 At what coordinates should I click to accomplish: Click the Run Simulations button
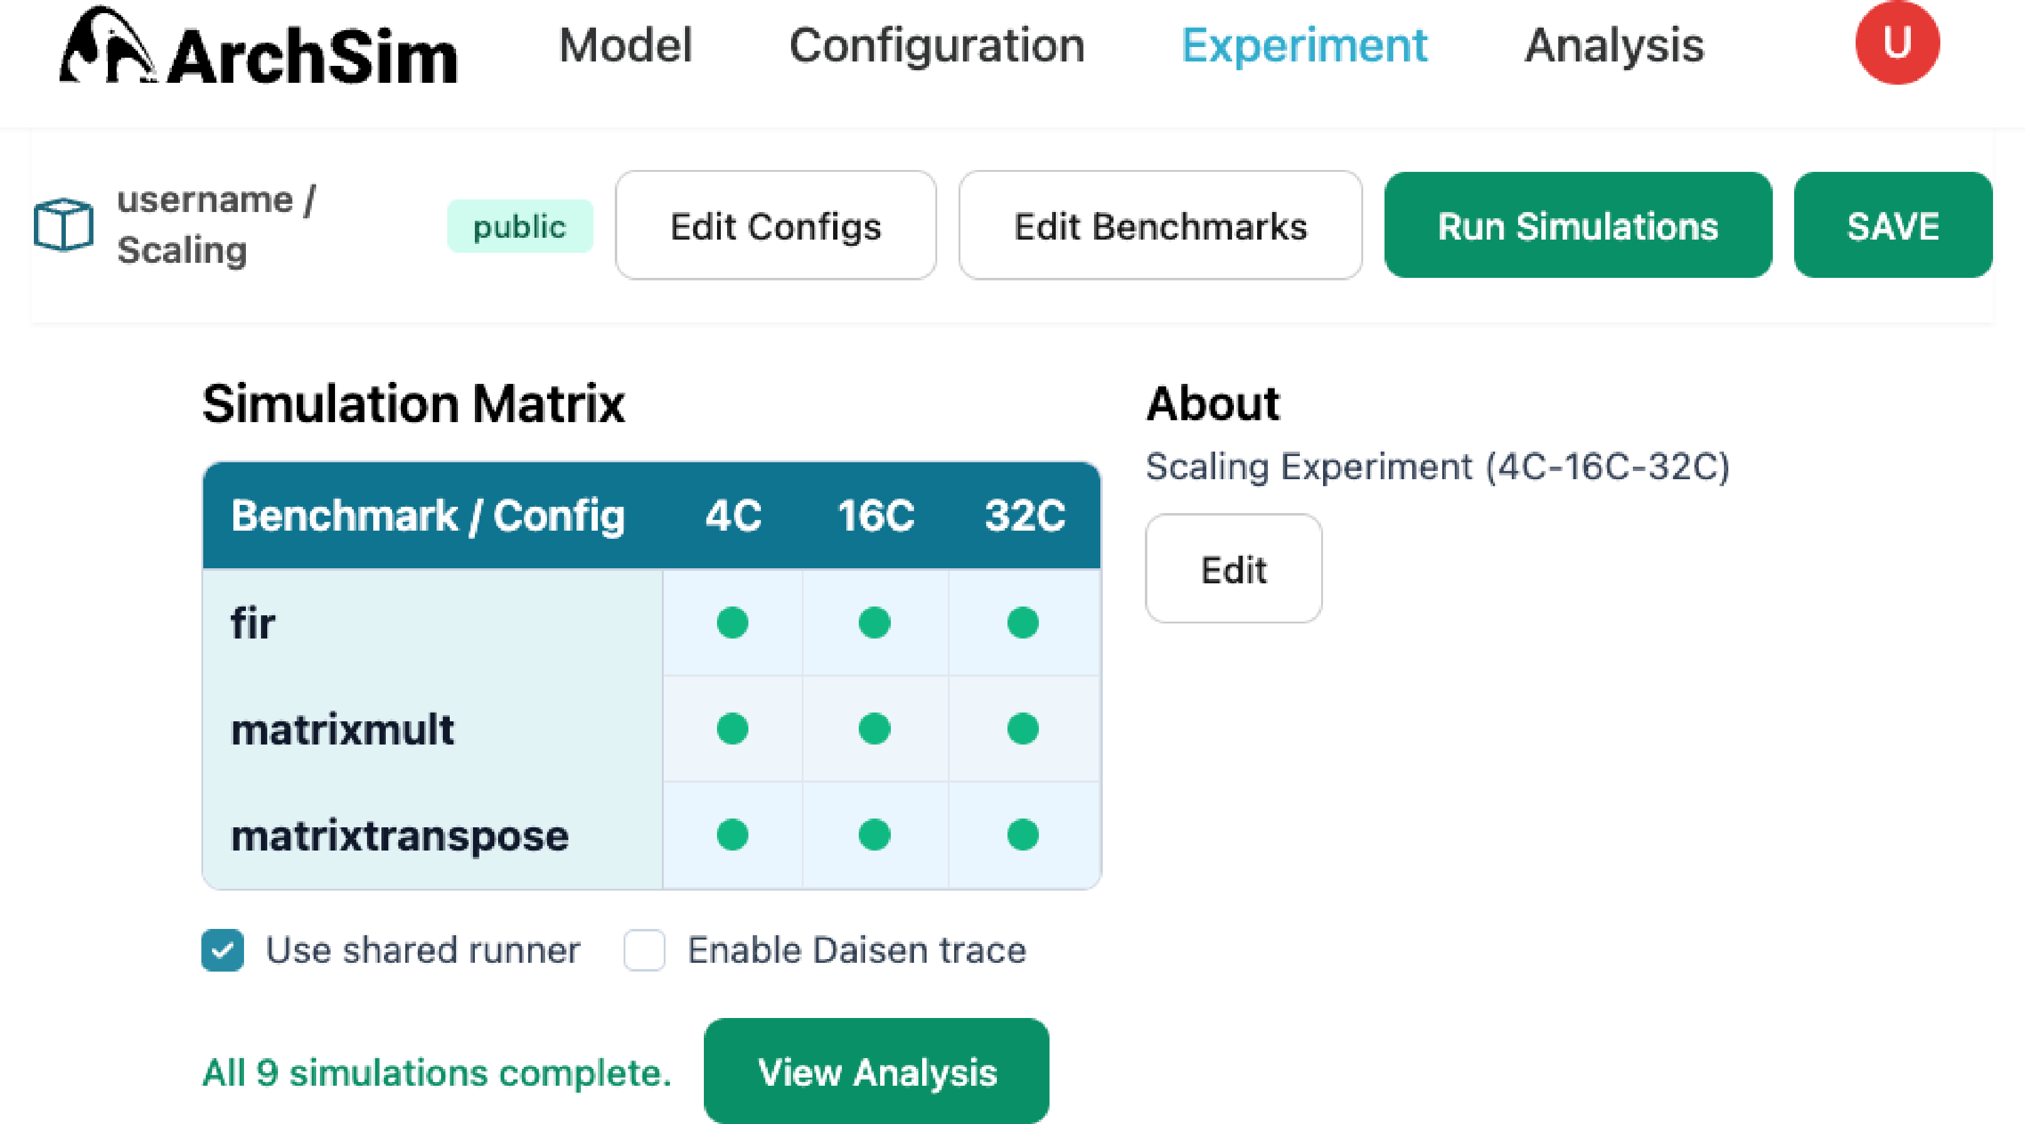(1578, 226)
